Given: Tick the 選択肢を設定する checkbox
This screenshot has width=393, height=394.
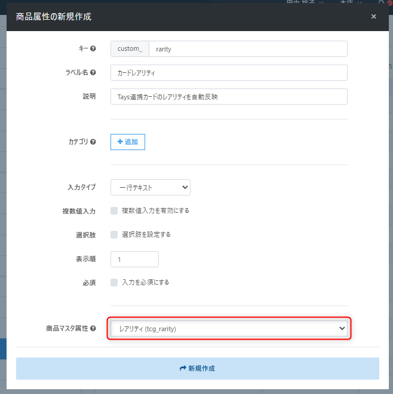Looking at the screenshot, I should pyautogui.click(x=114, y=235).
